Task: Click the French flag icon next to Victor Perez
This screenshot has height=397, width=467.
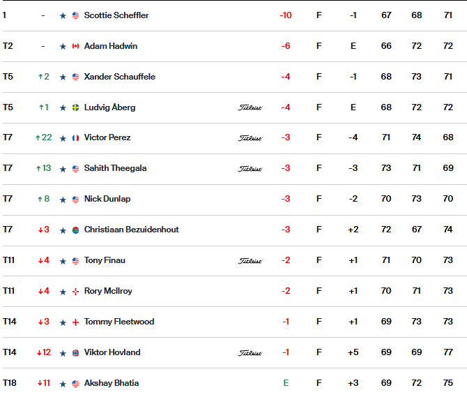Action: 76,138
